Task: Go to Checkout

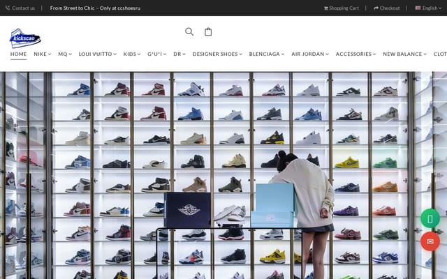Action: pos(390,8)
